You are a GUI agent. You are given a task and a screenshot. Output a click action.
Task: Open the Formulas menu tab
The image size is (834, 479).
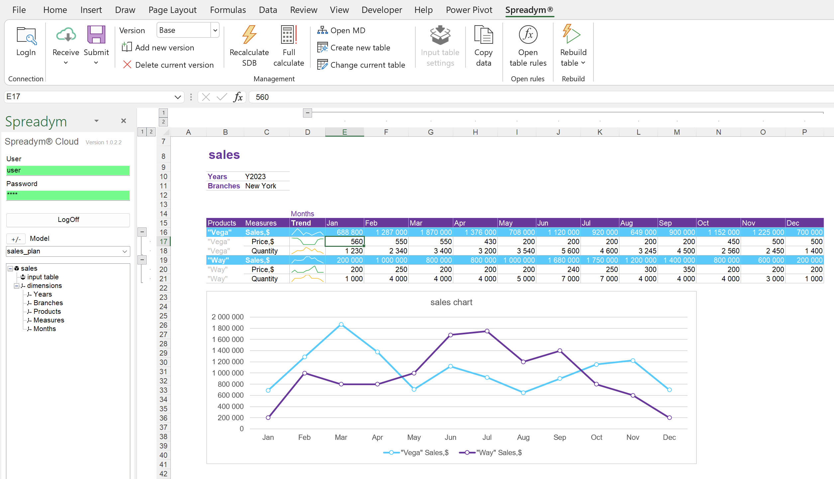tap(228, 10)
